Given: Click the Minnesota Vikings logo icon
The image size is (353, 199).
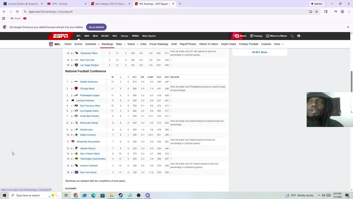Looking at the screenshot, I should pyautogui.click(x=76, y=123).
